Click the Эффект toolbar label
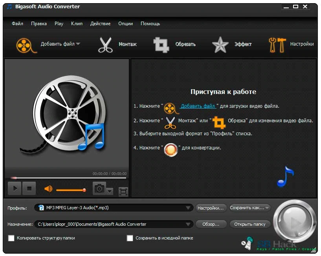The height and width of the screenshot is (256, 321). click(x=243, y=44)
